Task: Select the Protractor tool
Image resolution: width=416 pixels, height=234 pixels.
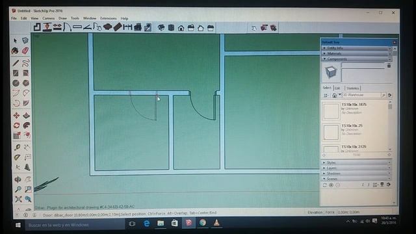Action: pos(18,157)
